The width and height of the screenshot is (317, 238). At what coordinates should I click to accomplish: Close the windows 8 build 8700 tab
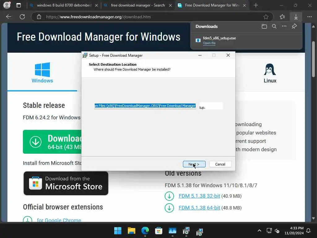click(97, 6)
